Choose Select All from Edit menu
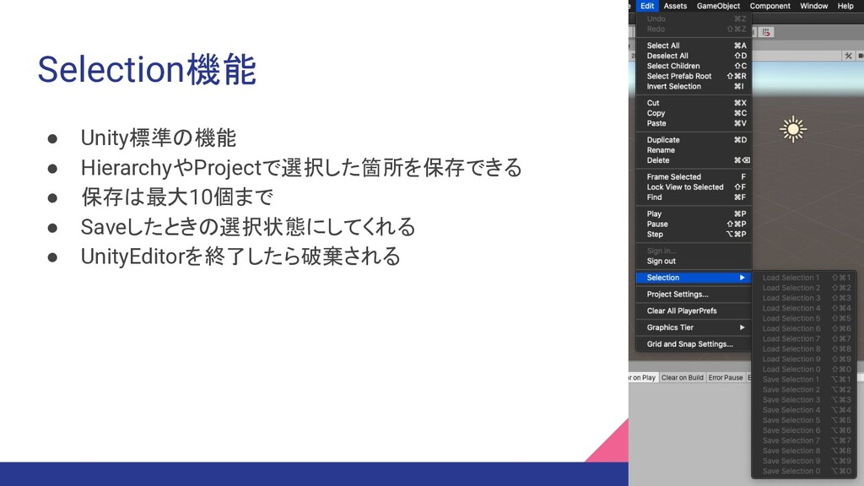This screenshot has width=864, height=486. (694, 46)
